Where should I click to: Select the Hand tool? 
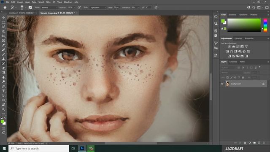coord(3,105)
